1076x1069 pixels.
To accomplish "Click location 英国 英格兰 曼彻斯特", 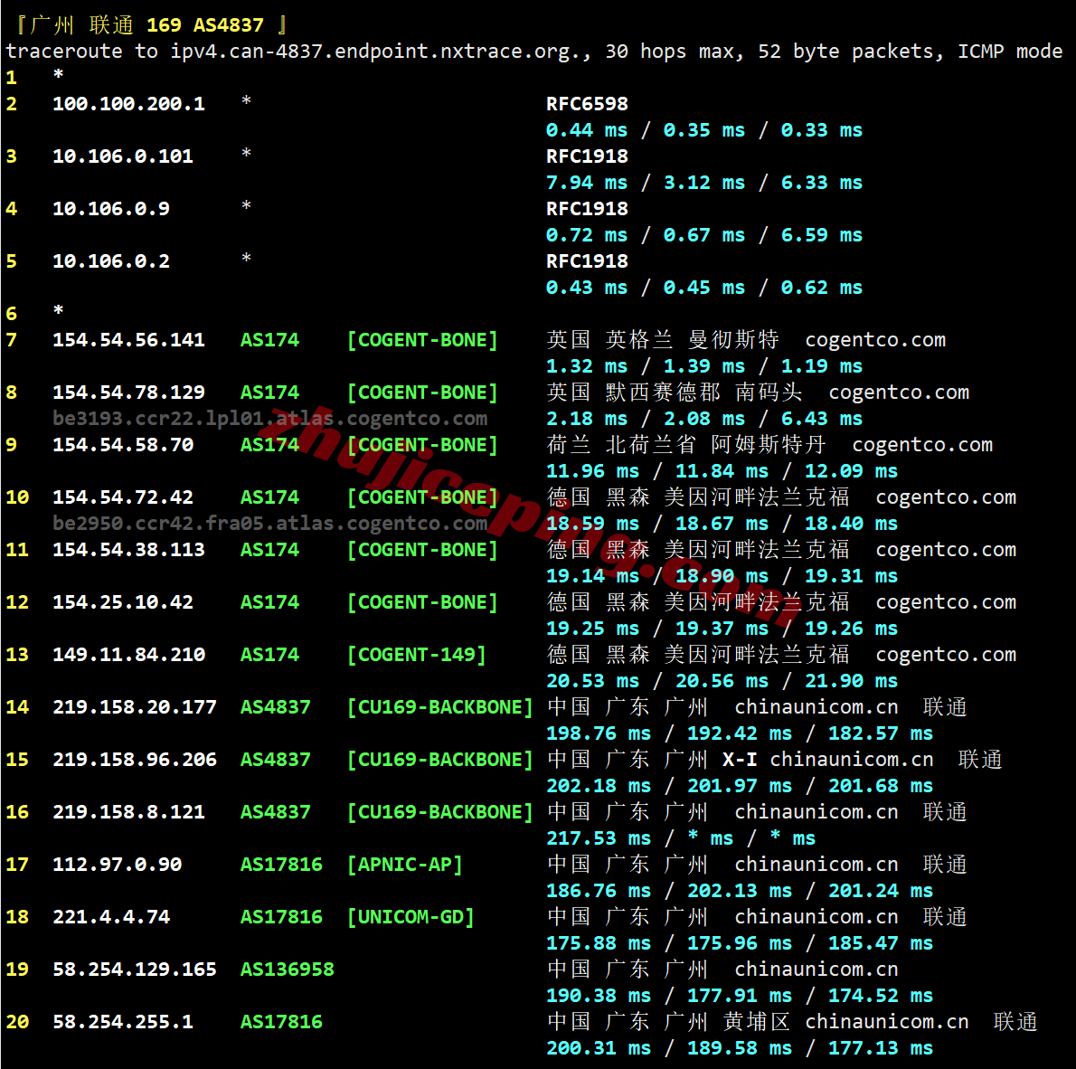I will [663, 340].
